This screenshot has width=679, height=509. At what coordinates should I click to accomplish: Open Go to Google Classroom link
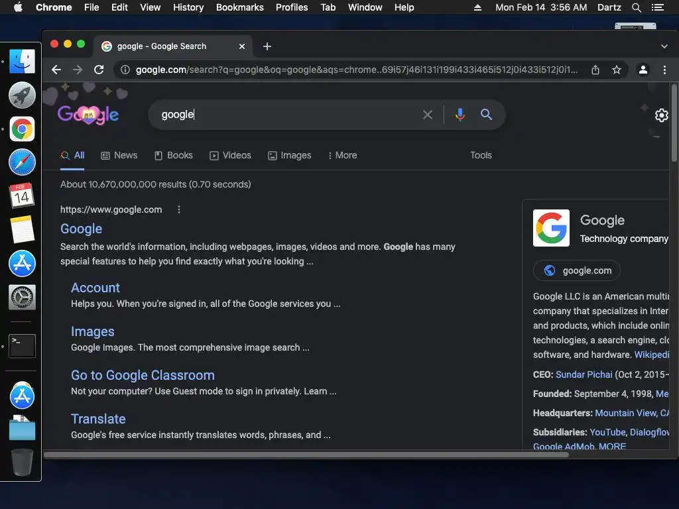click(143, 375)
